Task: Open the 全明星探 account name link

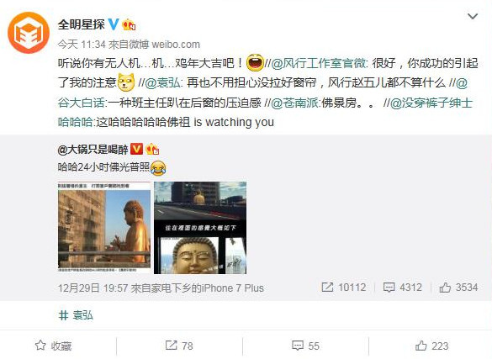Action: [82, 24]
